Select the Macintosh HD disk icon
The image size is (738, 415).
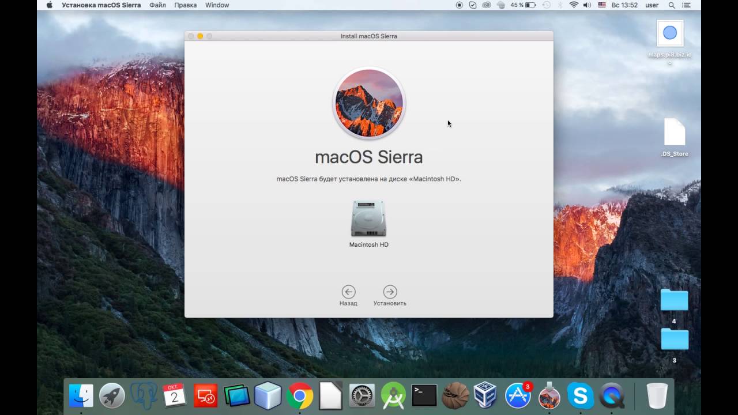click(x=368, y=218)
